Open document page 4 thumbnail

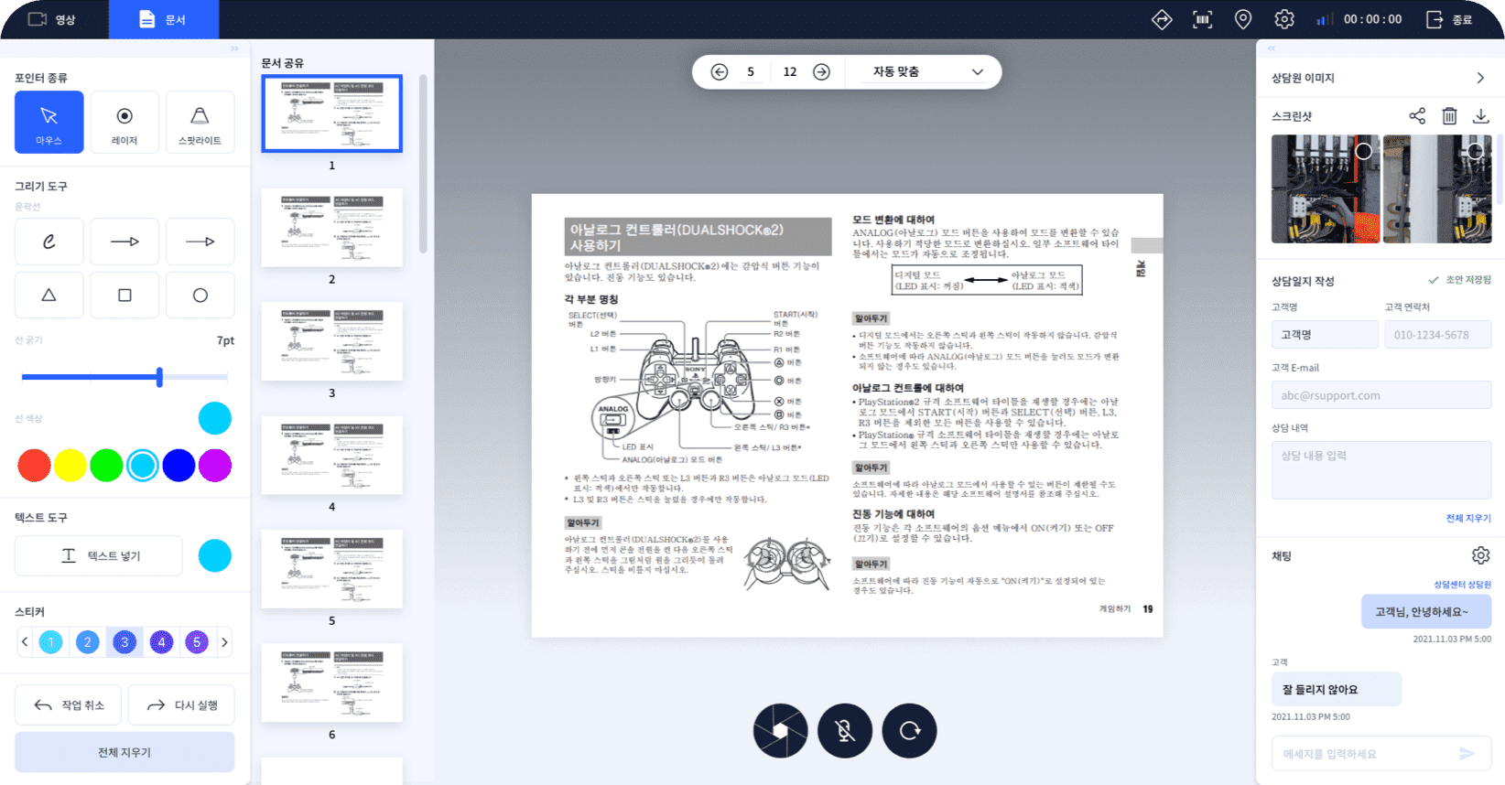(331, 456)
